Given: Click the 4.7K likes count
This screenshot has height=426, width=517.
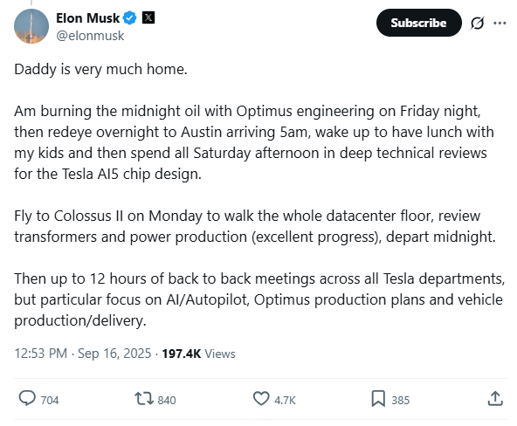Looking at the screenshot, I should (286, 401).
